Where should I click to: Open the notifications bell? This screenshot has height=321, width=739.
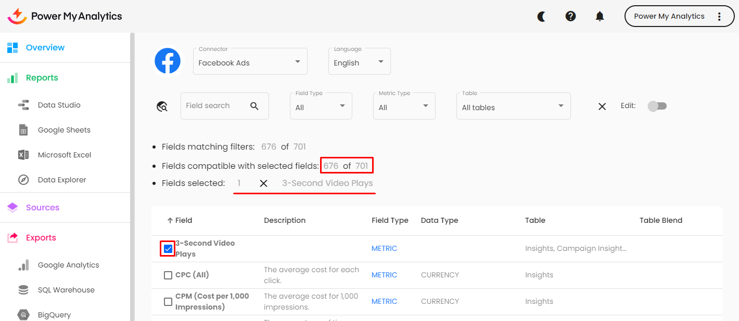coord(600,17)
